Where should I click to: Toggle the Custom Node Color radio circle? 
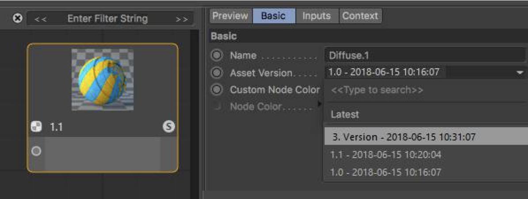point(217,90)
